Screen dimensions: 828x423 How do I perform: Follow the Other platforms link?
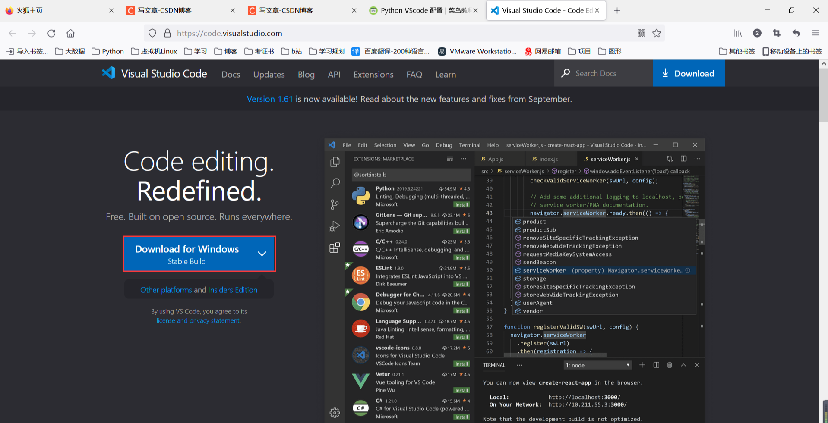pyautogui.click(x=166, y=290)
